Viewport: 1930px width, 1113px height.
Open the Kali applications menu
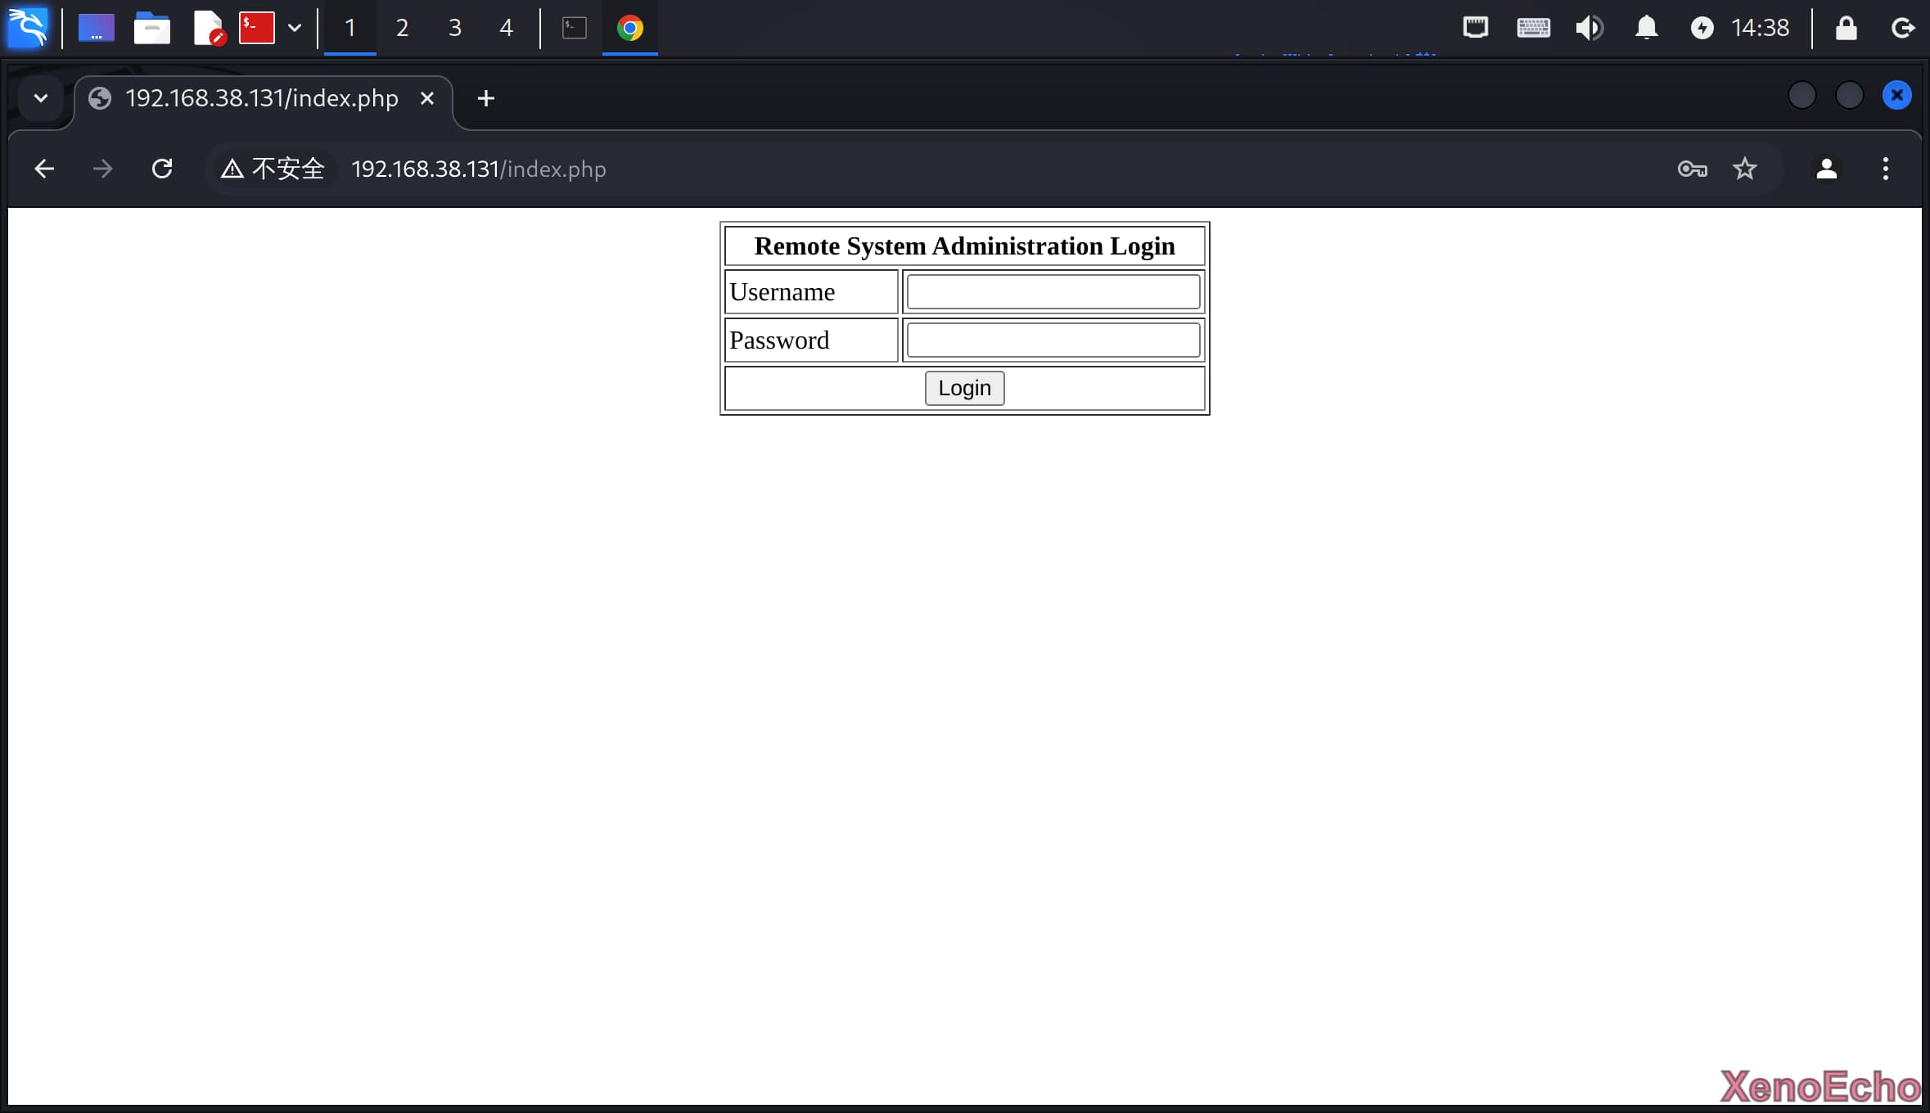coord(28,28)
